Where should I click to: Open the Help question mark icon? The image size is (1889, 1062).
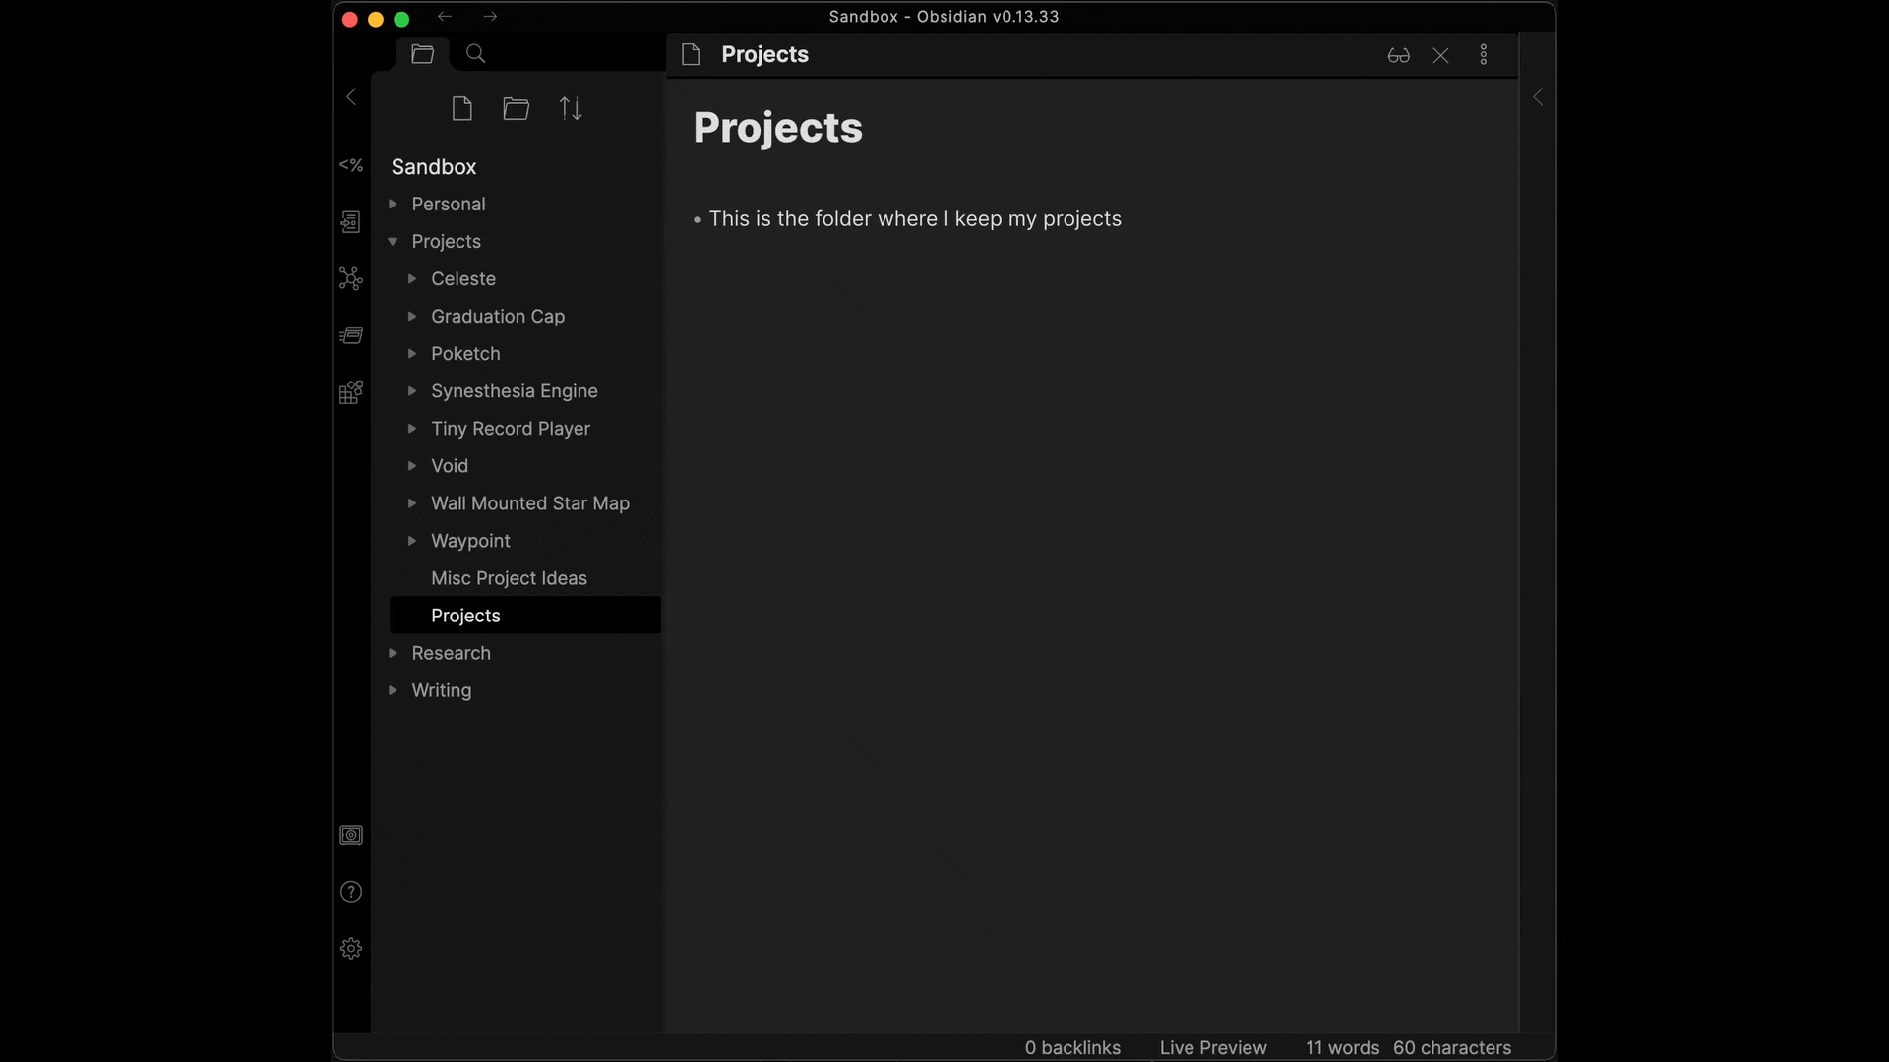point(351,892)
